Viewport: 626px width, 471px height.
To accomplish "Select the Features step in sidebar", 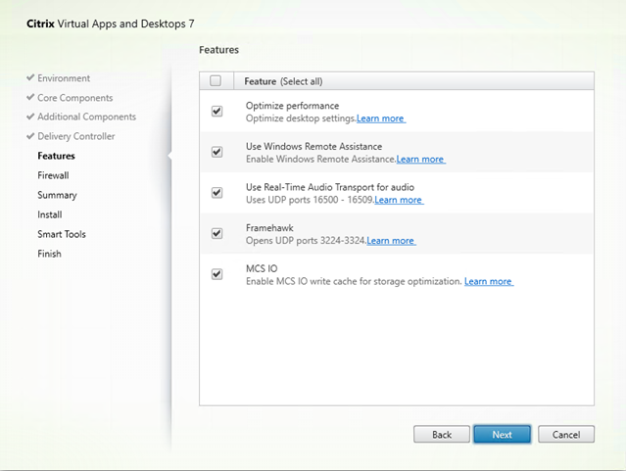I will [x=56, y=156].
